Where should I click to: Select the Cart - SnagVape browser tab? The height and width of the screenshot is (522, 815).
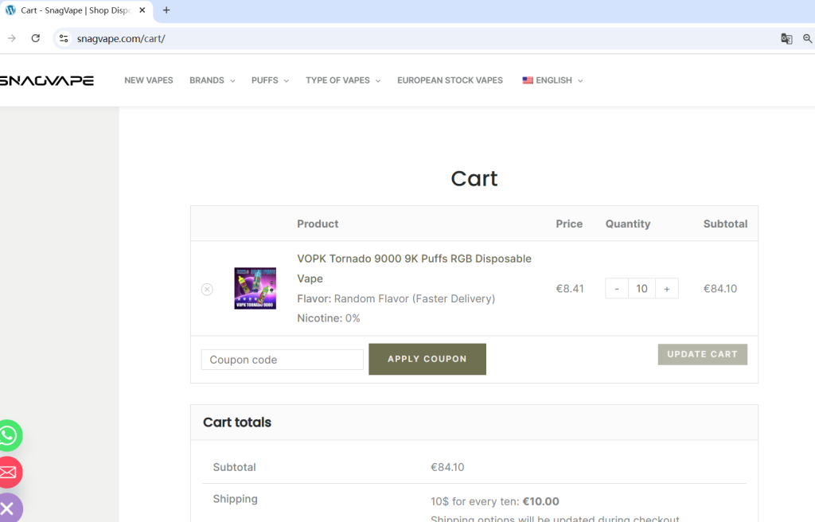click(x=76, y=10)
